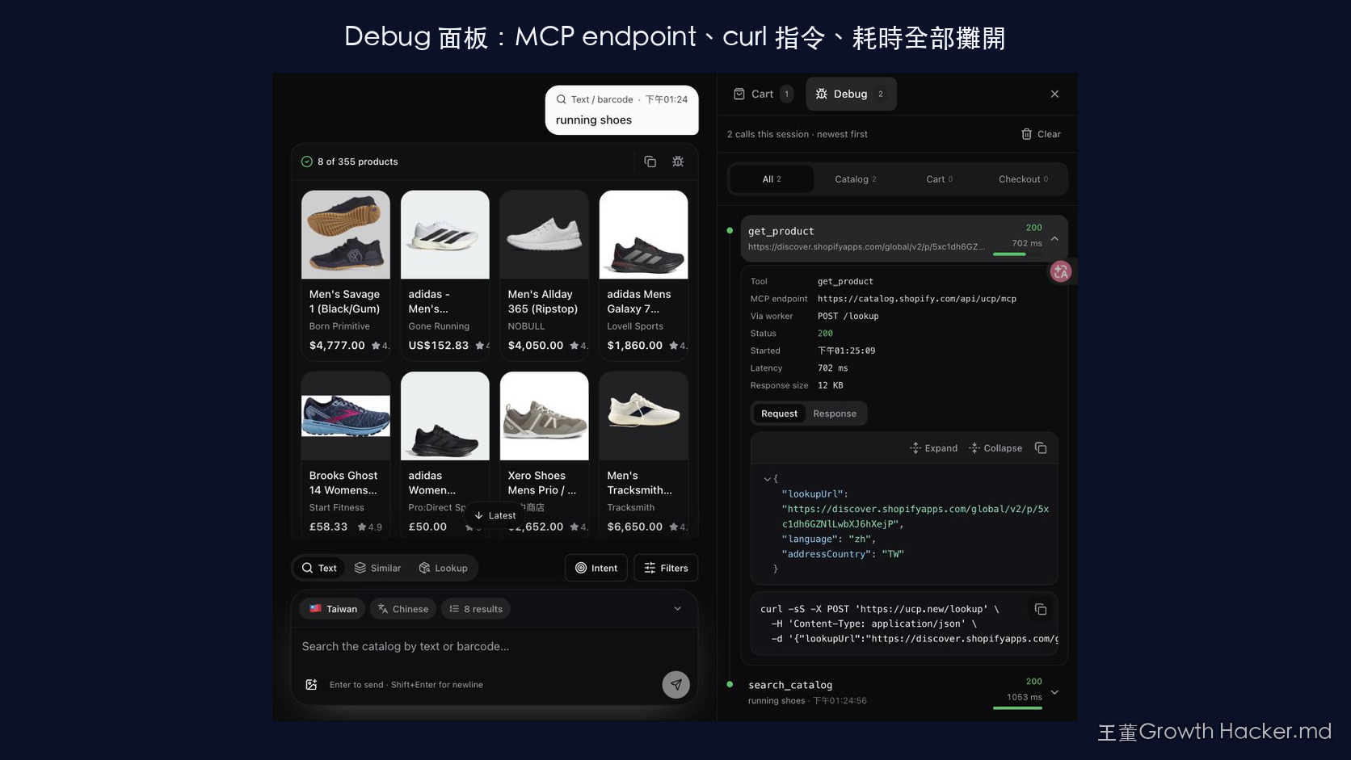Open adidas Mens Galaxy 7 card
This screenshot has height=760, width=1351.
[x=644, y=274]
